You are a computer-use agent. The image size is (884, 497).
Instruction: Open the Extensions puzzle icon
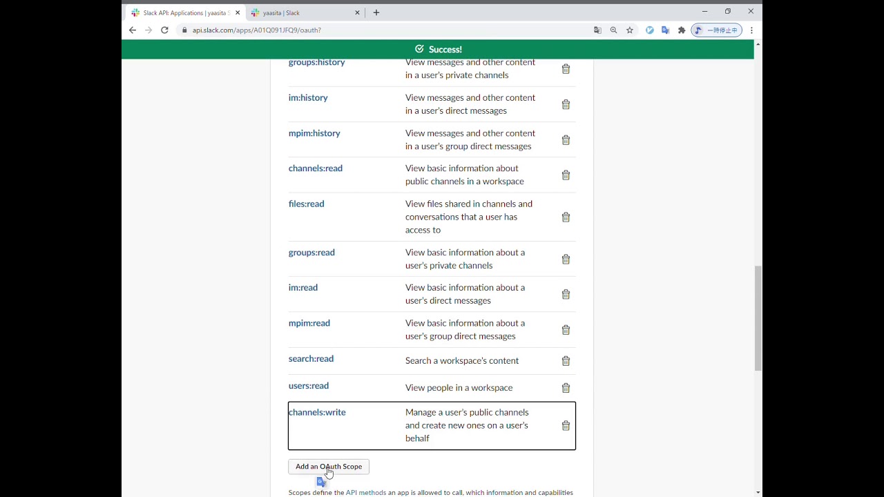(682, 30)
